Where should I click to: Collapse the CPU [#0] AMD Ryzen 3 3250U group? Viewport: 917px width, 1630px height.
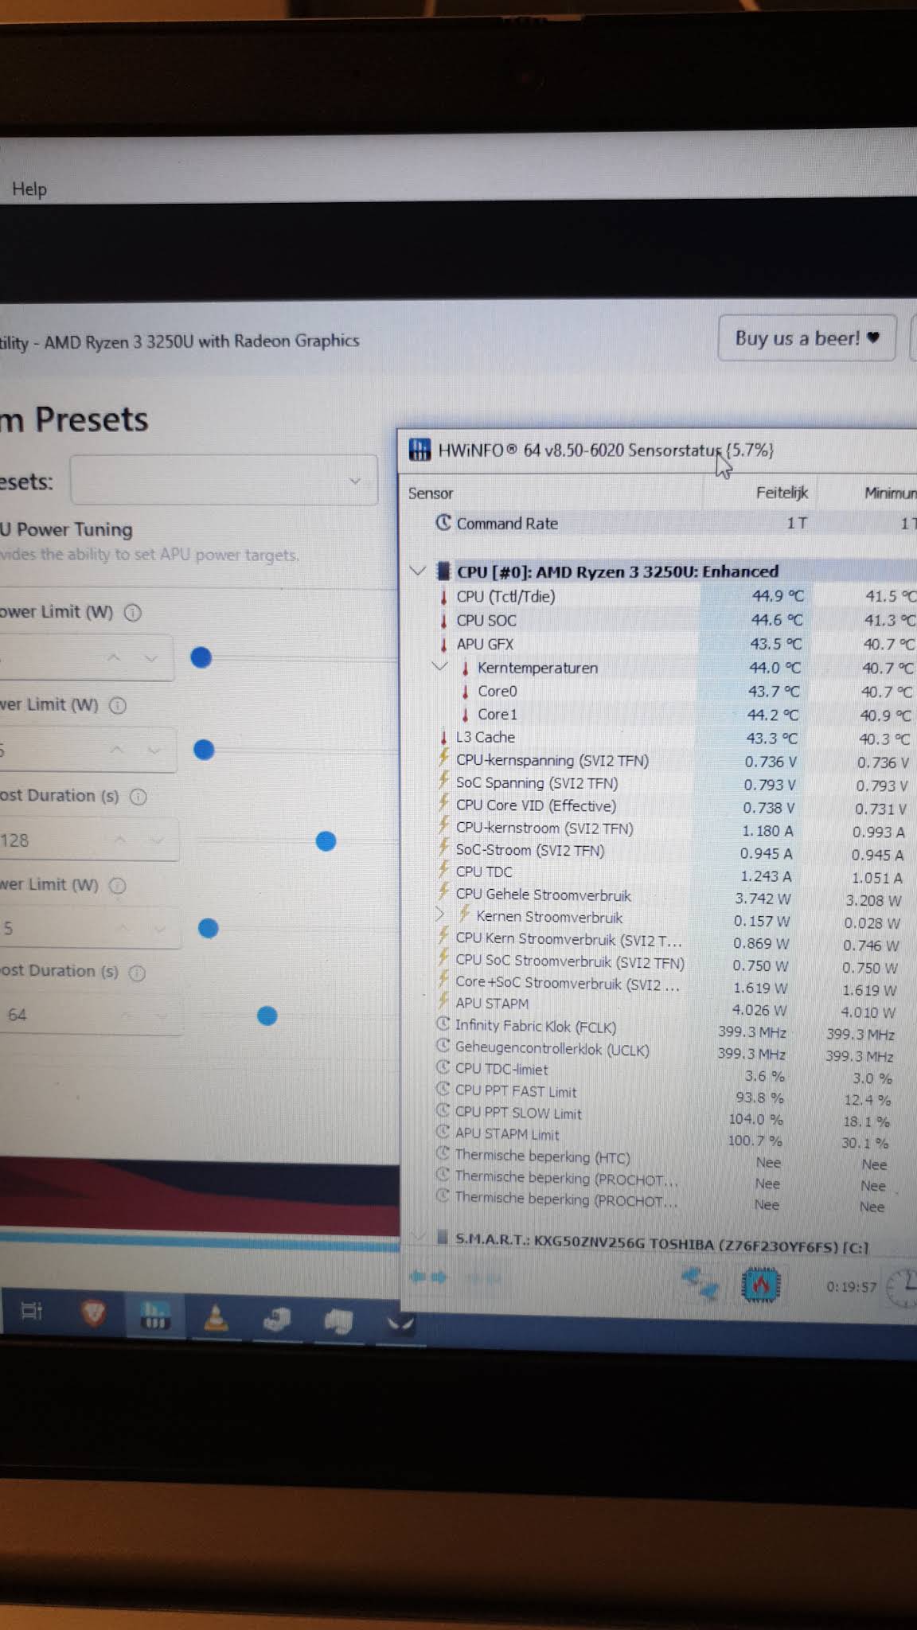pos(418,571)
